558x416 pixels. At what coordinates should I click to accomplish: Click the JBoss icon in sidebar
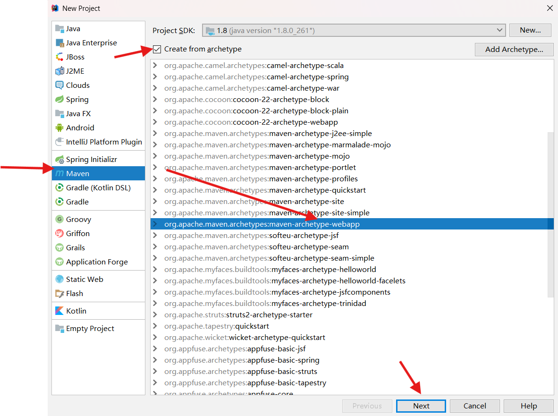pos(59,57)
